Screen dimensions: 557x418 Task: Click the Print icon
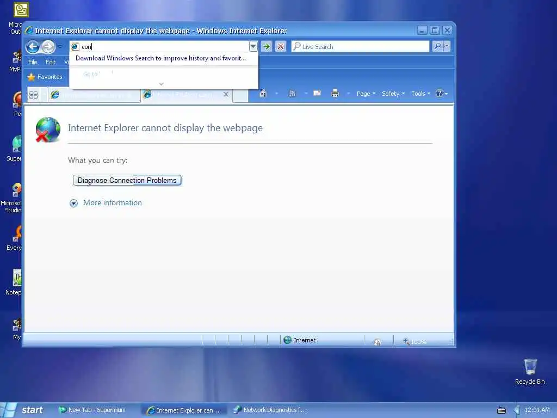(335, 94)
